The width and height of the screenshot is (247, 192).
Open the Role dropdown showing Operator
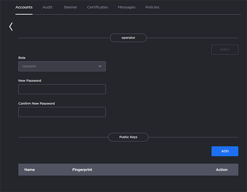pos(62,66)
